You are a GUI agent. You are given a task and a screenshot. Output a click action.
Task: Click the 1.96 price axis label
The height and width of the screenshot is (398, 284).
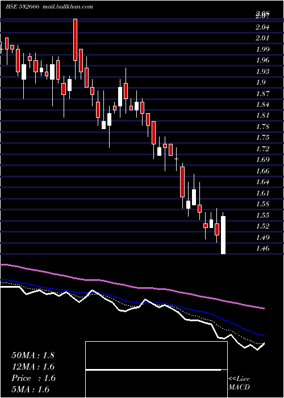coord(262,60)
